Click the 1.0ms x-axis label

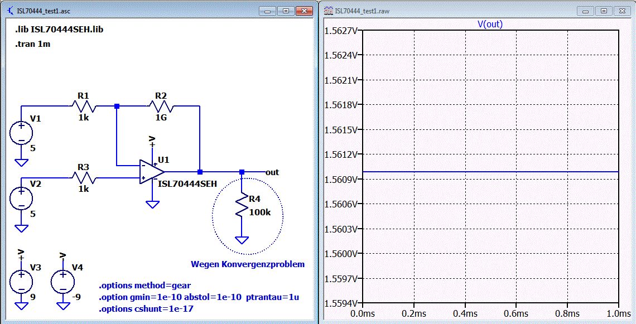(x=618, y=313)
